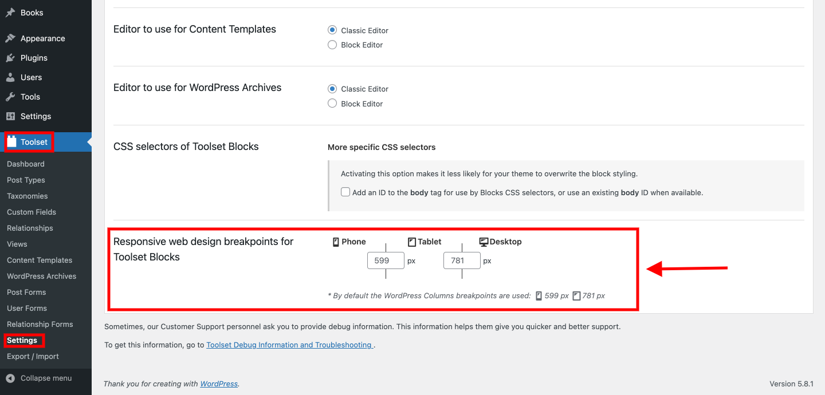The height and width of the screenshot is (395, 825).
Task: Click the Collapse menu arrow icon
Action: coord(10,378)
